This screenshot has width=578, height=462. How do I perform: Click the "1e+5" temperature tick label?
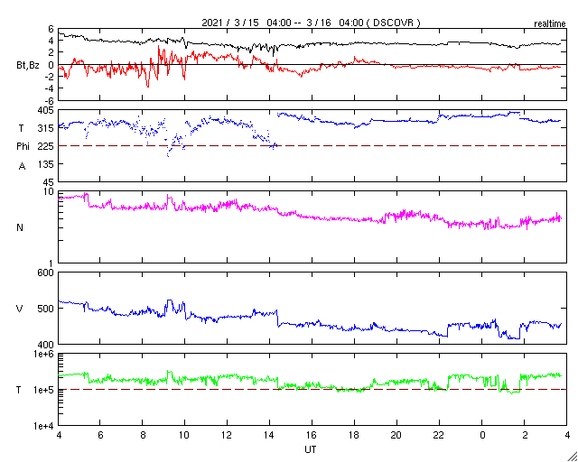point(45,390)
